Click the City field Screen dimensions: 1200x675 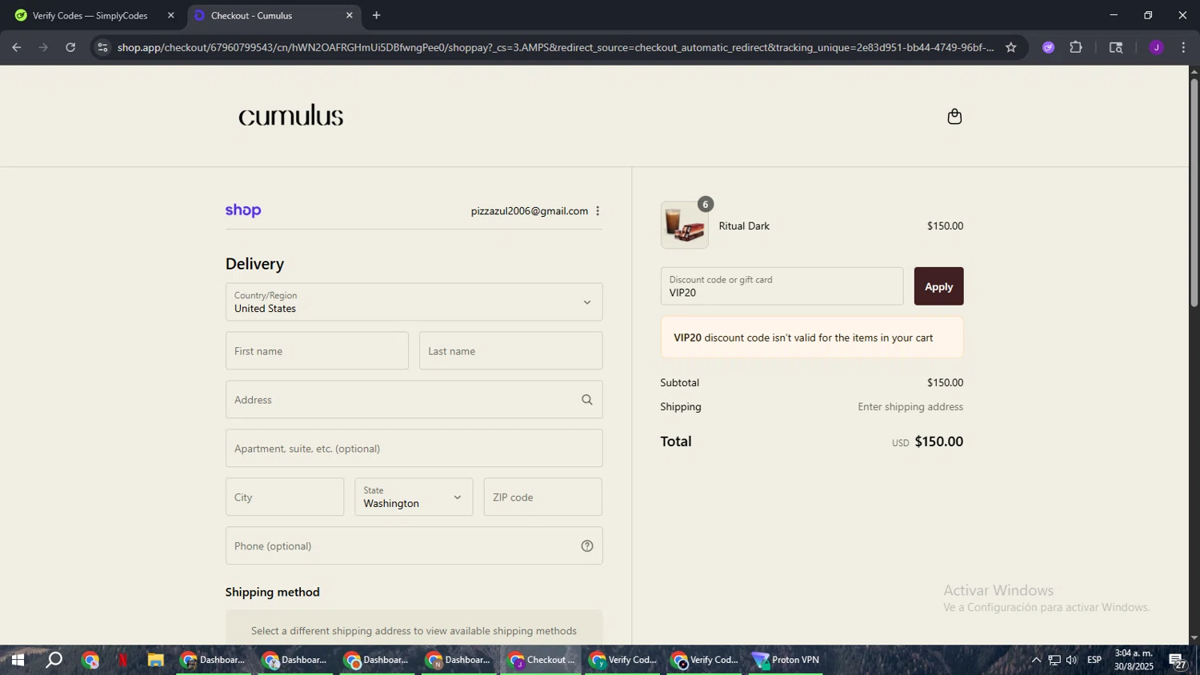(x=285, y=497)
